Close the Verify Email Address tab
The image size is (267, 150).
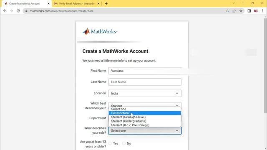coord(98,3)
